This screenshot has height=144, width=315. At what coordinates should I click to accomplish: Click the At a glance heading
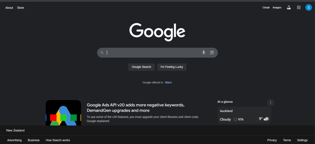pyautogui.click(x=225, y=102)
